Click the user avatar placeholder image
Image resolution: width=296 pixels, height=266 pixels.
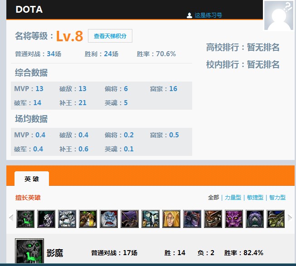click(x=279, y=15)
